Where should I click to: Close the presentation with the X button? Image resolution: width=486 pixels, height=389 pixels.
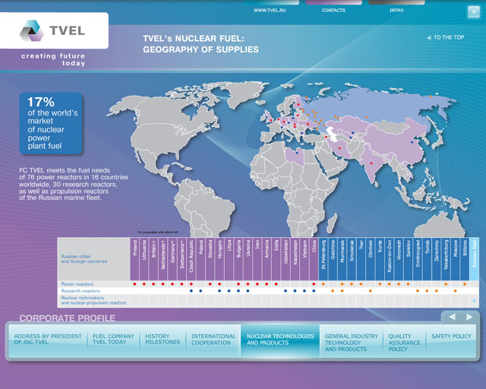tap(474, 12)
